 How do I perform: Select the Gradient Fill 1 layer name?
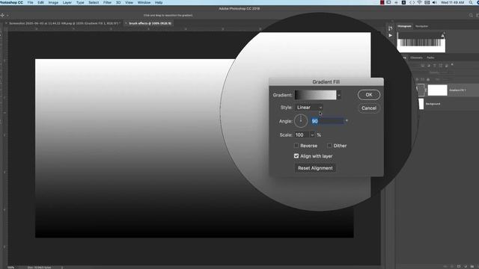tap(457, 90)
